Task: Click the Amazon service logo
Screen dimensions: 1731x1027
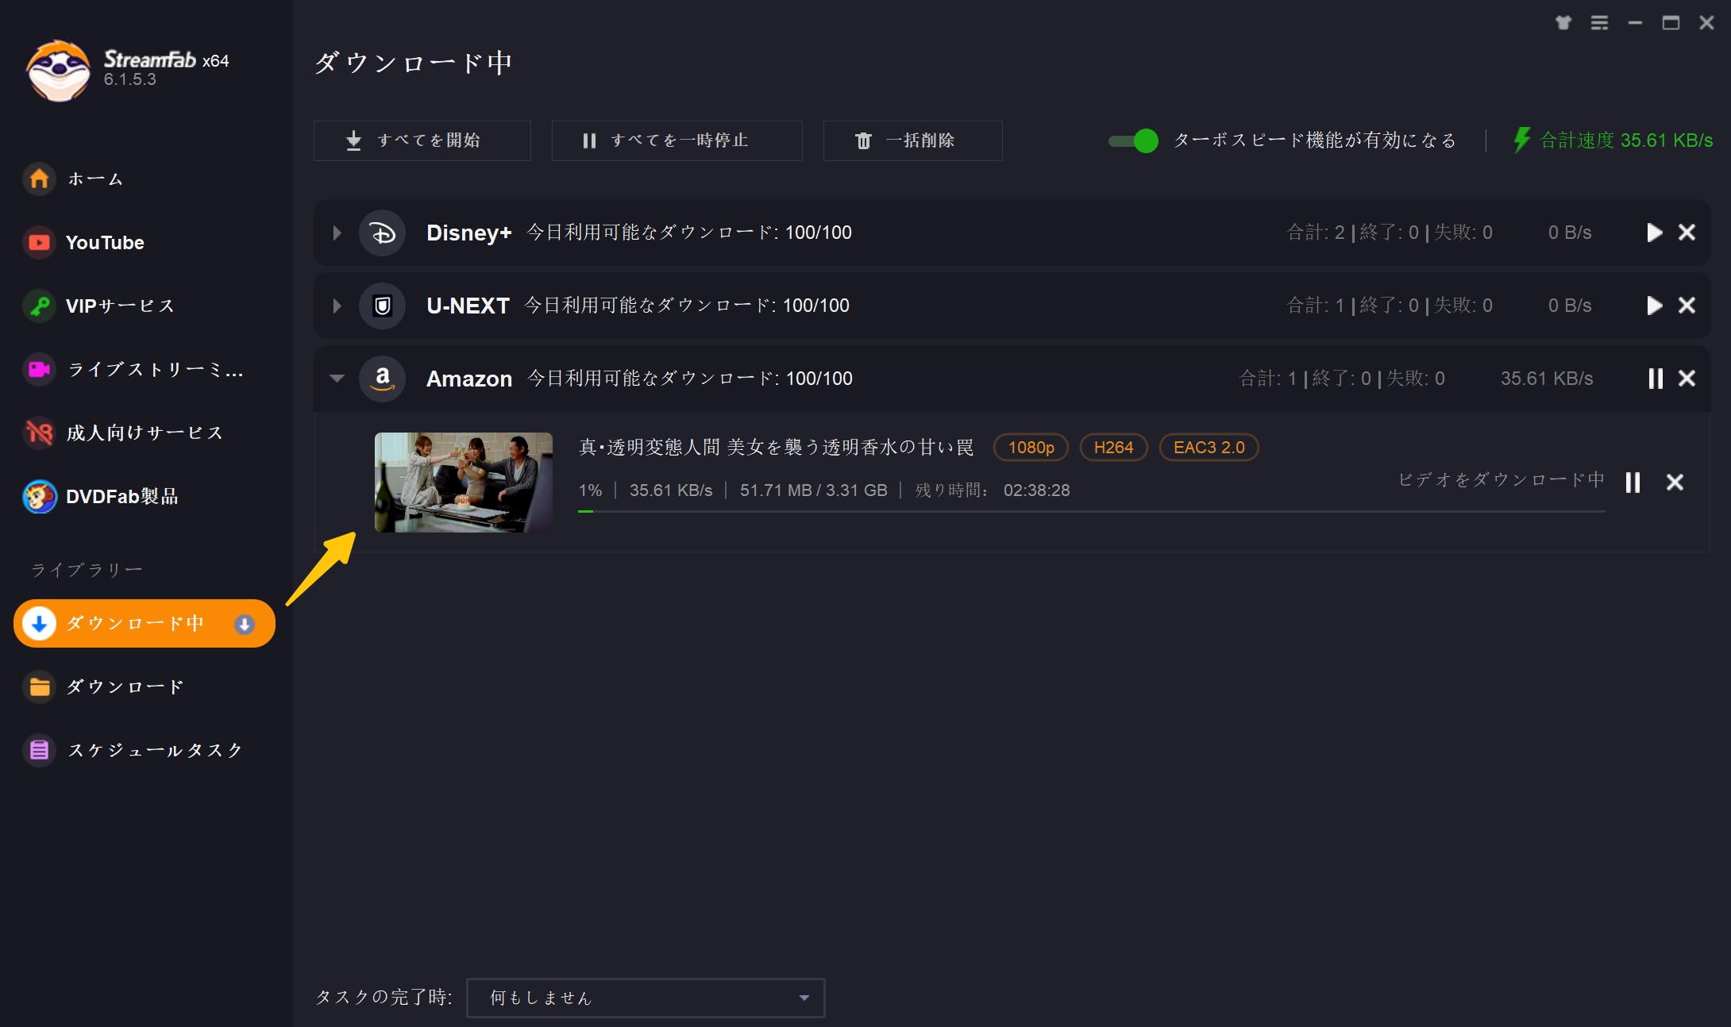Action: (x=382, y=379)
